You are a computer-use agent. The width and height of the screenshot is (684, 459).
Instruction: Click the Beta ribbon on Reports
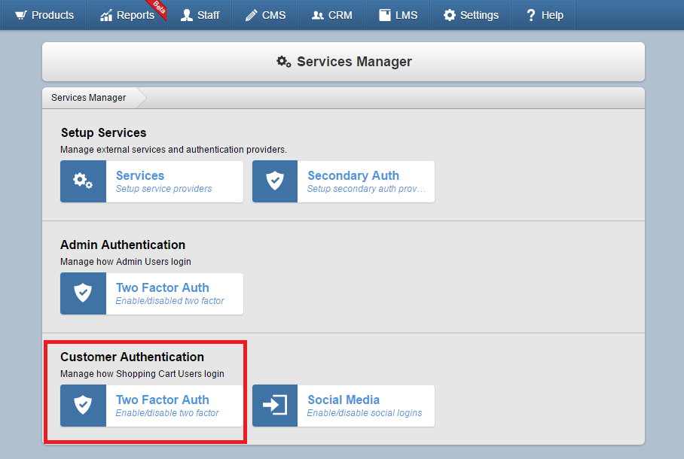tap(158, 8)
